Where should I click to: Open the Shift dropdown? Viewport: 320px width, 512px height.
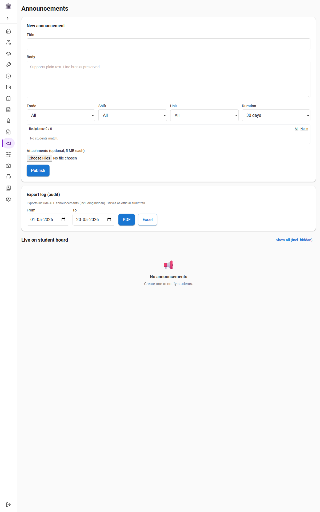coord(133,115)
